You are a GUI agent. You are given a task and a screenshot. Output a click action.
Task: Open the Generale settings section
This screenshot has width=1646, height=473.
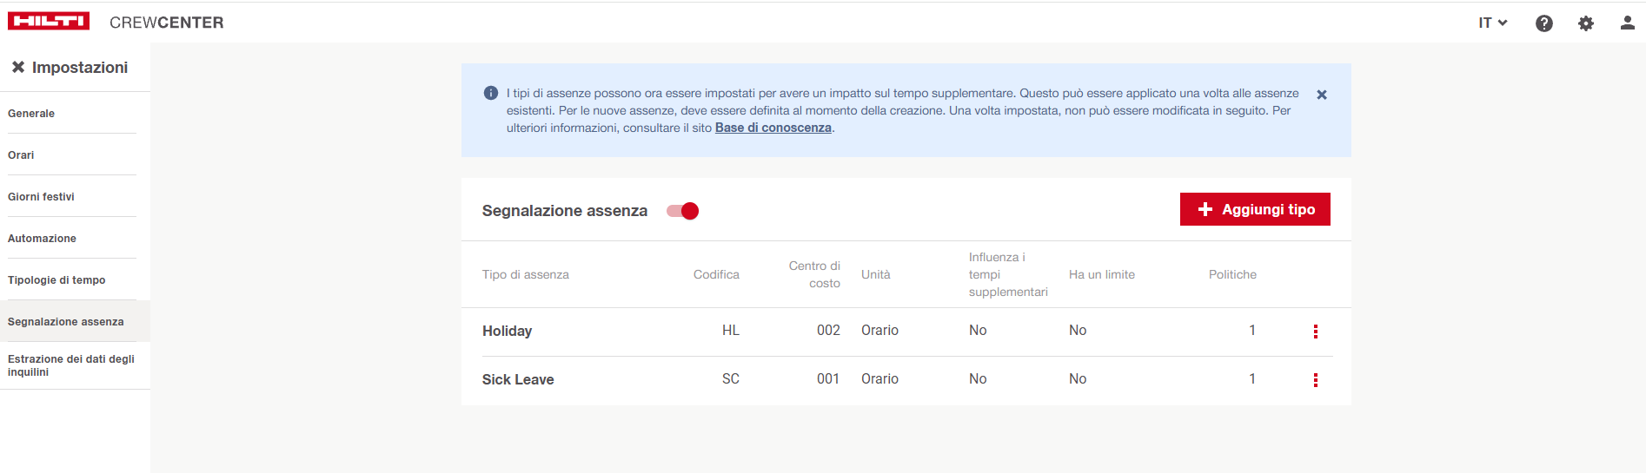31,114
